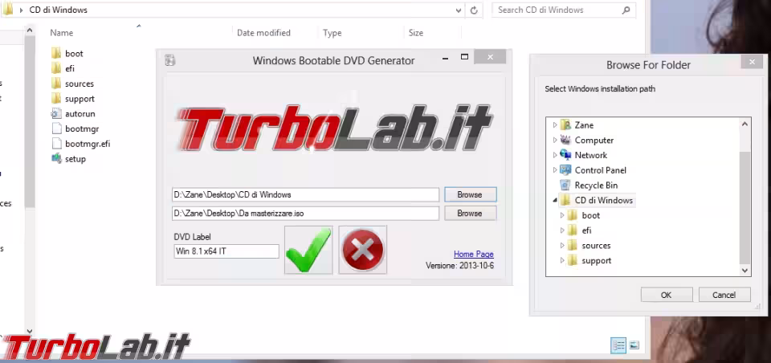Click OK in Browse For Folder
The height and width of the screenshot is (363, 771).
[x=666, y=295]
